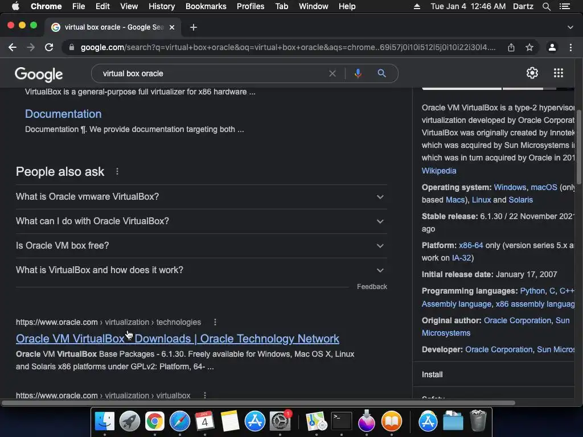The height and width of the screenshot is (437, 583).
Task: Click the vertical page scrollbar
Action: pos(579,147)
